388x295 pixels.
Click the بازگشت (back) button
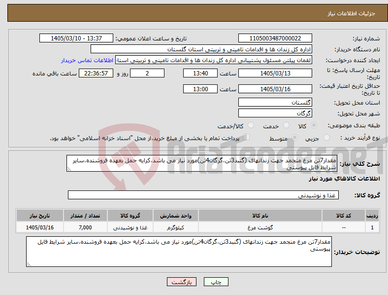point(182,282)
